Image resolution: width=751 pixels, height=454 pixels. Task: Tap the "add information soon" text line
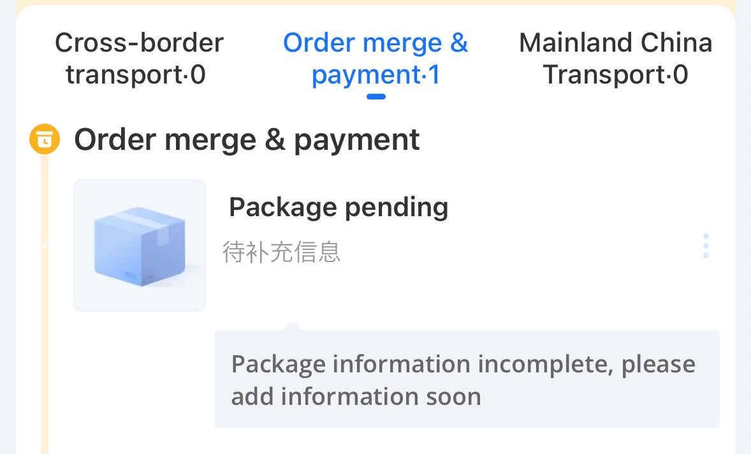point(356,397)
